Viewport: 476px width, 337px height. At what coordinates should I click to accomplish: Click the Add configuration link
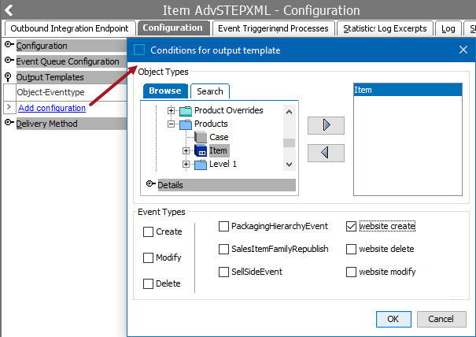tap(52, 108)
